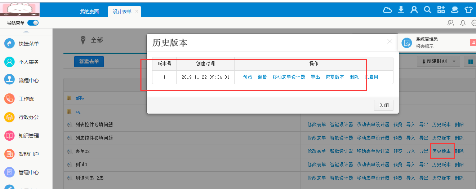Click the 全部 breadcrumb link
This screenshot has height=189, width=476.
97,40
